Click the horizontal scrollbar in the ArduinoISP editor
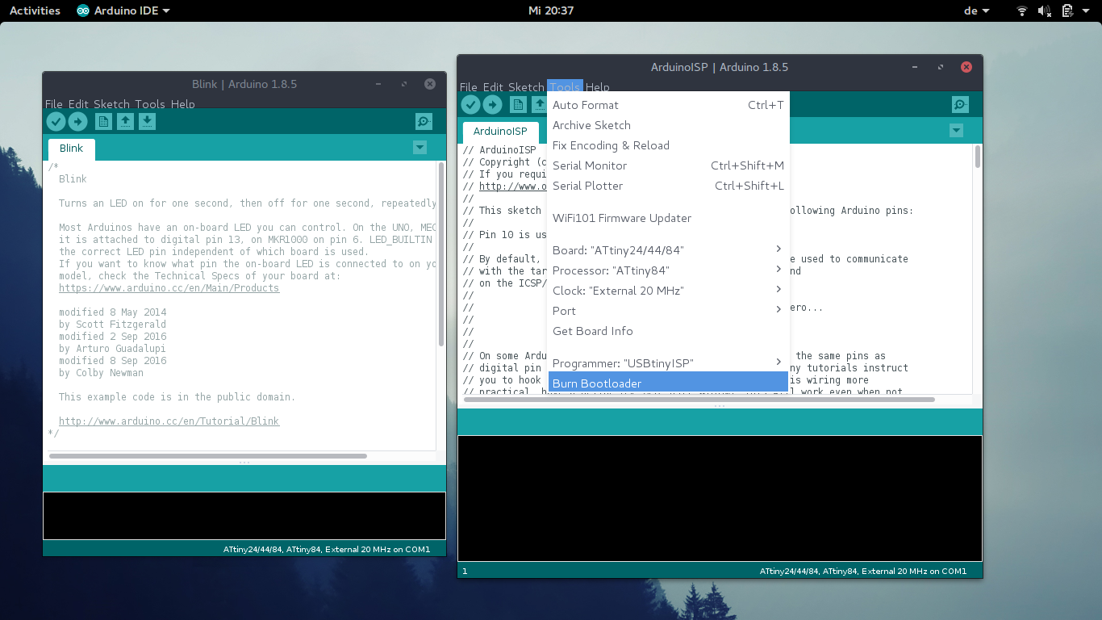This screenshot has height=620, width=1102. (699, 399)
